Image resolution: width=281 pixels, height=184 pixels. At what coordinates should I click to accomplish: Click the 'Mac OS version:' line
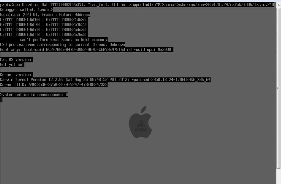click(16, 59)
